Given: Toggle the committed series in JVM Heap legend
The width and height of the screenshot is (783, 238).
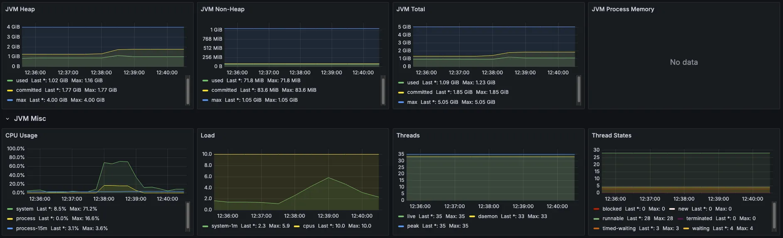Looking at the screenshot, I should coord(29,90).
